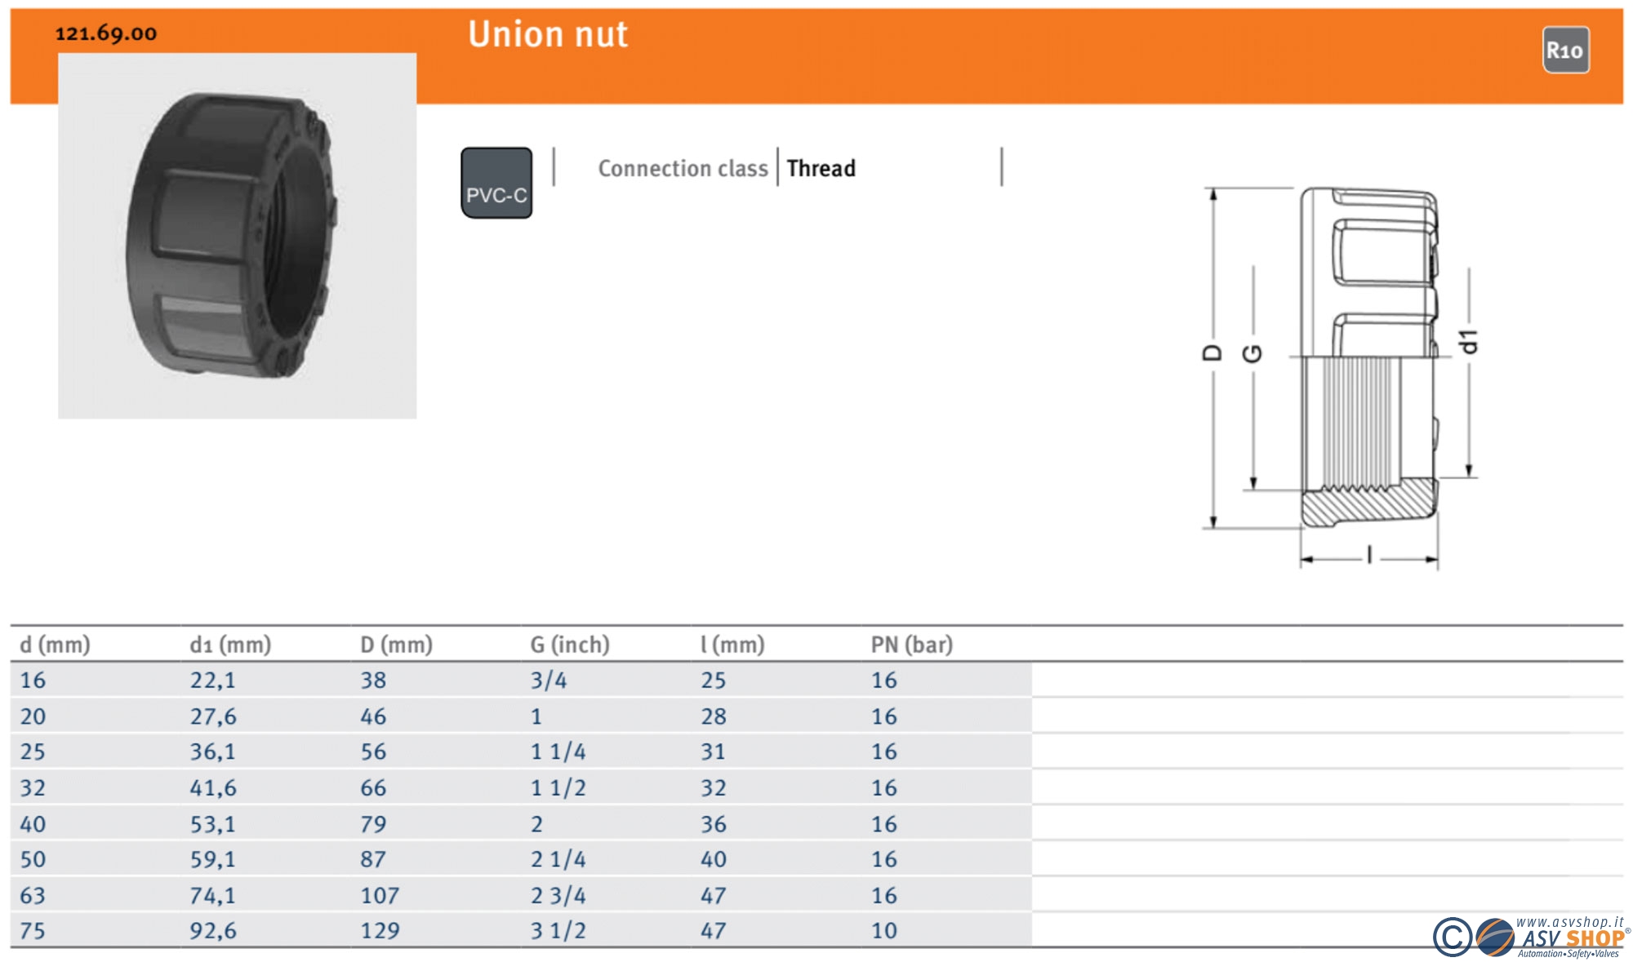
Task: Click the PN (bar) column header
Action: [x=912, y=645]
